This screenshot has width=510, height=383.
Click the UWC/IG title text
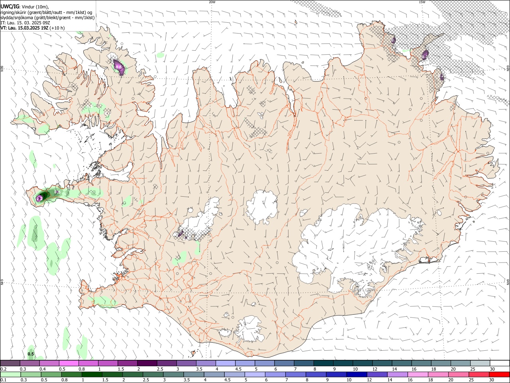click(10, 7)
